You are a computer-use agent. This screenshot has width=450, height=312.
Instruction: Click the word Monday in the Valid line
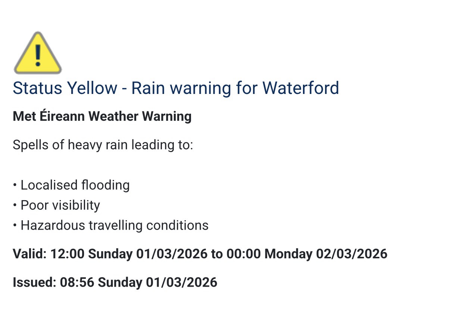[x=288, y=254]
